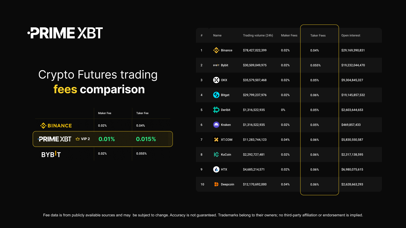Click the Taker Fees column header
The height and width of the screenshot is (228, 406).
pos(318,35)
